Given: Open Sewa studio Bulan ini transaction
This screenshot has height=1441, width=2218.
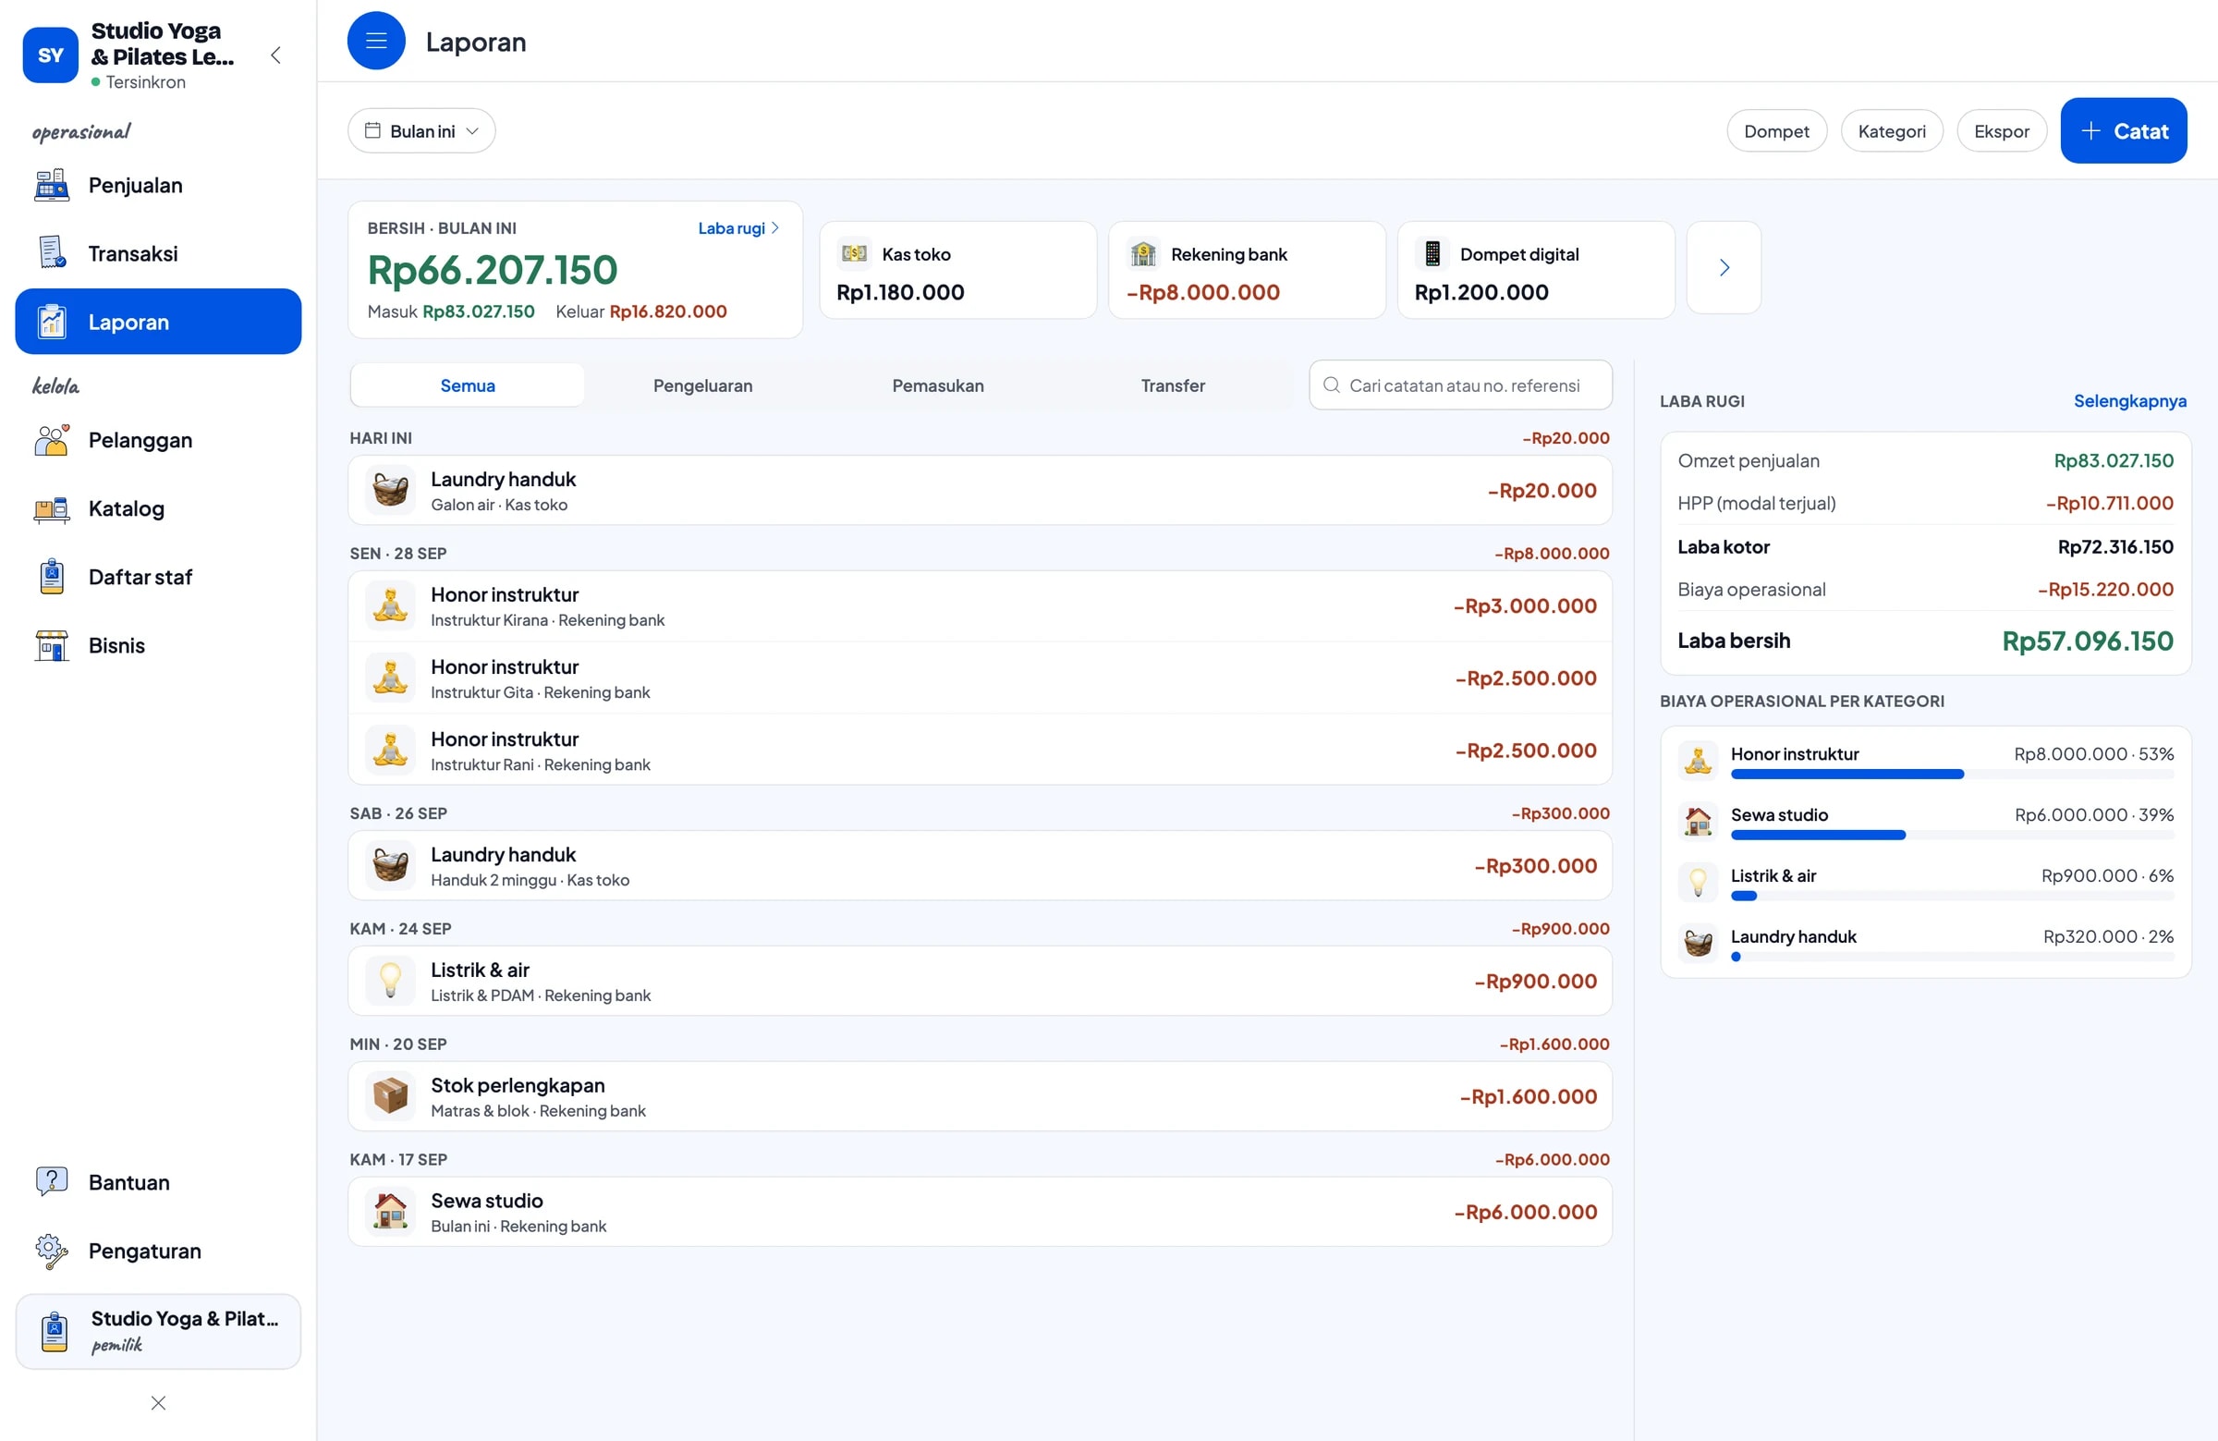Looking at the screenshot, I should (x=980, y=1212).
